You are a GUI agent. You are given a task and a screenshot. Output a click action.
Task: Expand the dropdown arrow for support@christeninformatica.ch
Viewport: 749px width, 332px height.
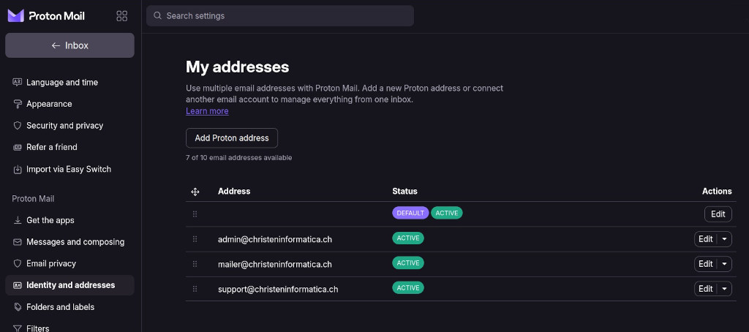724,289
